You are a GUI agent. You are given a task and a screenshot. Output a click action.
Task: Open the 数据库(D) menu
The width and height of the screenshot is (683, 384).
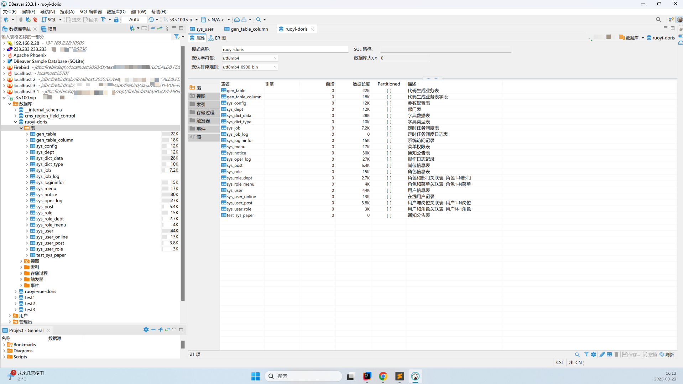(116, 12)
